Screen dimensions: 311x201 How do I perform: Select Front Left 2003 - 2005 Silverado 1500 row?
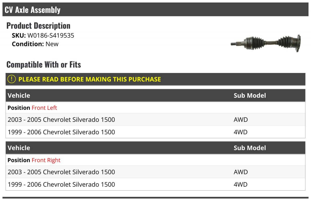coord(155,120)
